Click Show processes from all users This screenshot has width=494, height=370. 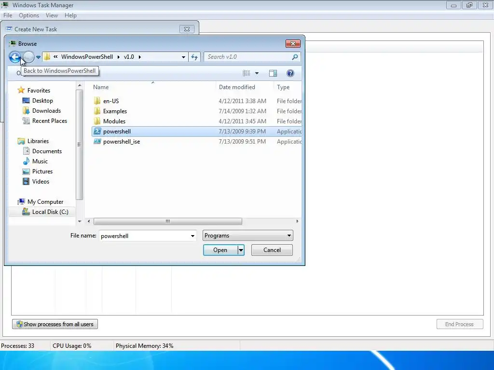[x=55, y=324]
